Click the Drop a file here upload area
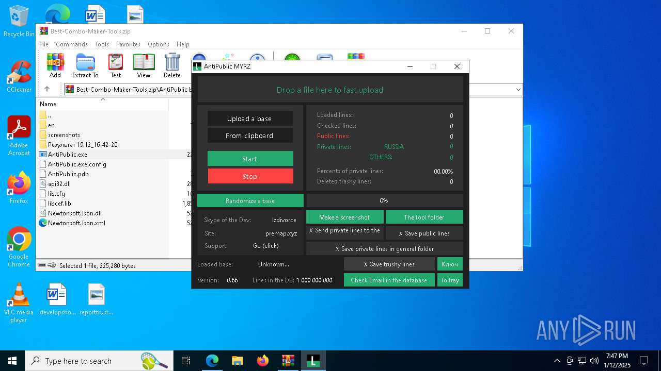 coord(330,90)
